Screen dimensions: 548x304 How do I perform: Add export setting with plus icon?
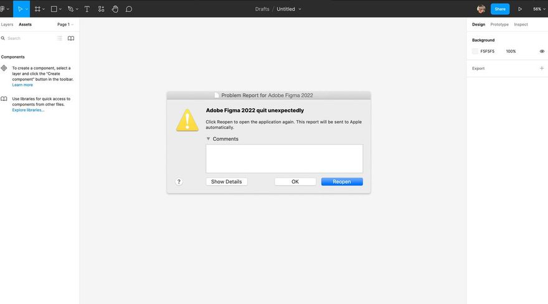pyautogui.click(x=542, y=68)
